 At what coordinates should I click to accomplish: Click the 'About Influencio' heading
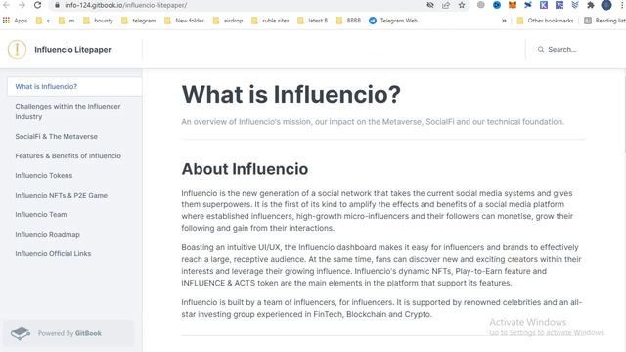[x=245, y=169]
